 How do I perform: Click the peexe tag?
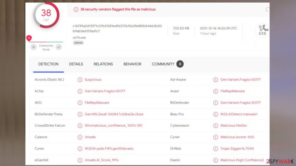pos(78,43)
